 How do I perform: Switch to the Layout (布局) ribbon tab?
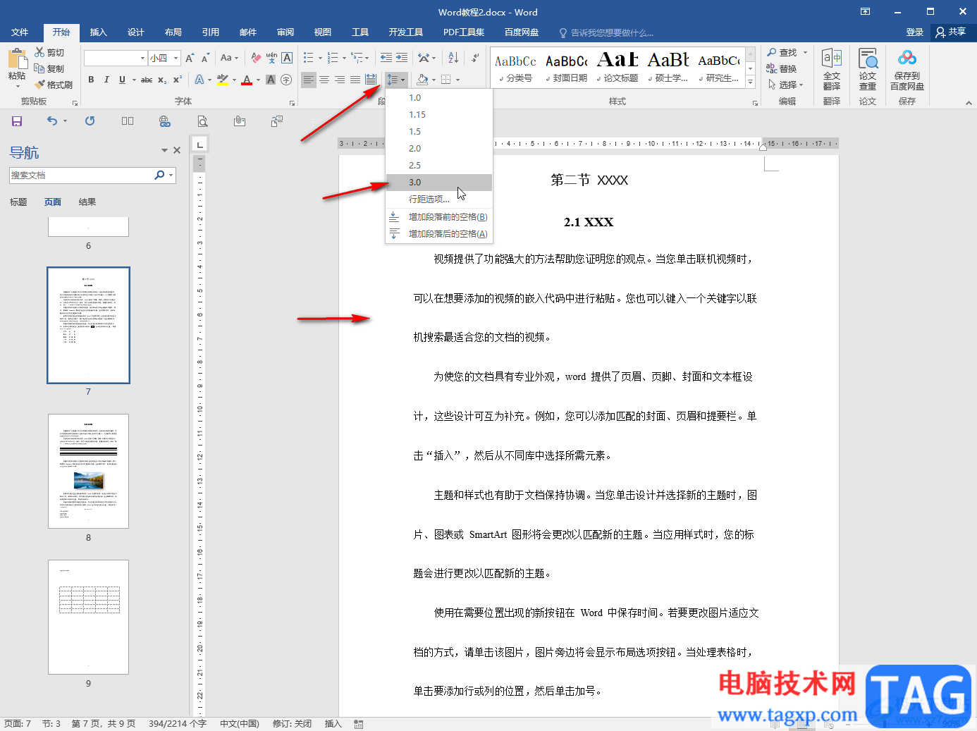tap(173, 32)
